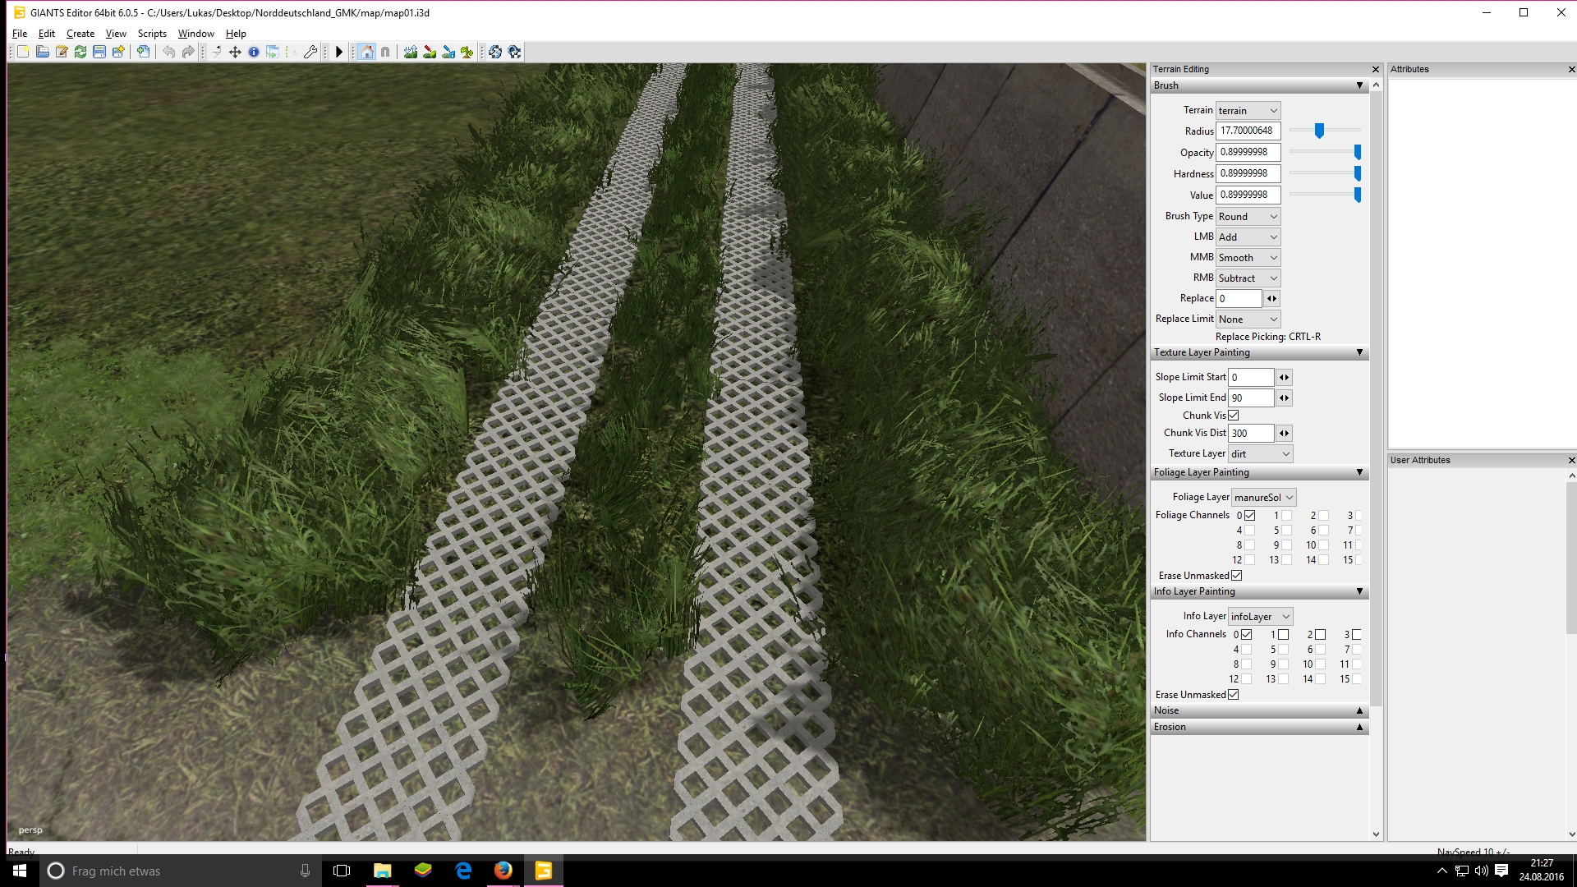Collapse the Brush section

(x=1359, y=85)
